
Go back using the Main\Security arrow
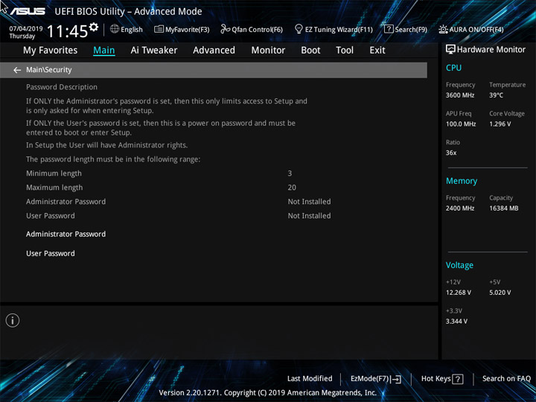click(17, 70)
